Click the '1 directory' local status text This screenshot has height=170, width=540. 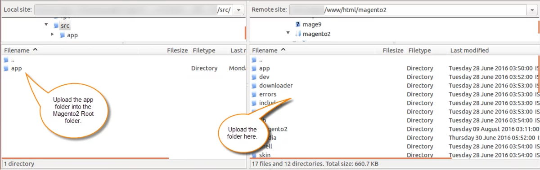pyautogui.click(x=19, y=164)
